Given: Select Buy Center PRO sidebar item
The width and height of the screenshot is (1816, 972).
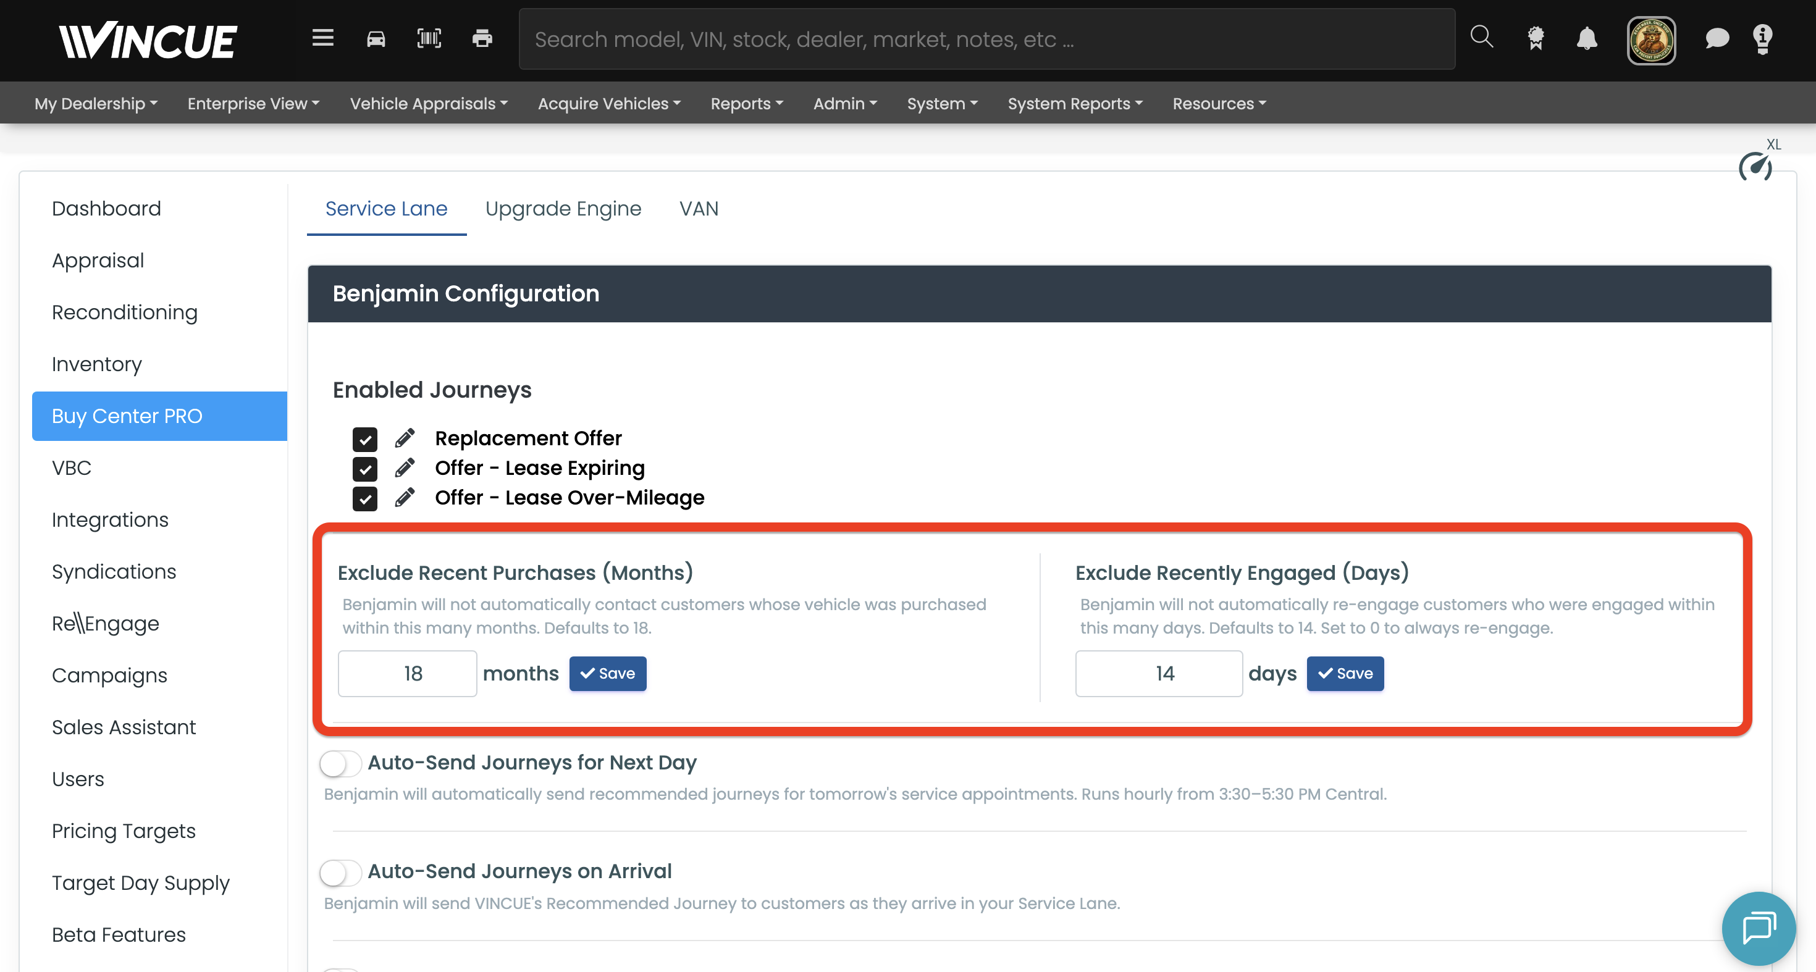Looking at the screenshot, I should tap(159, 416).
